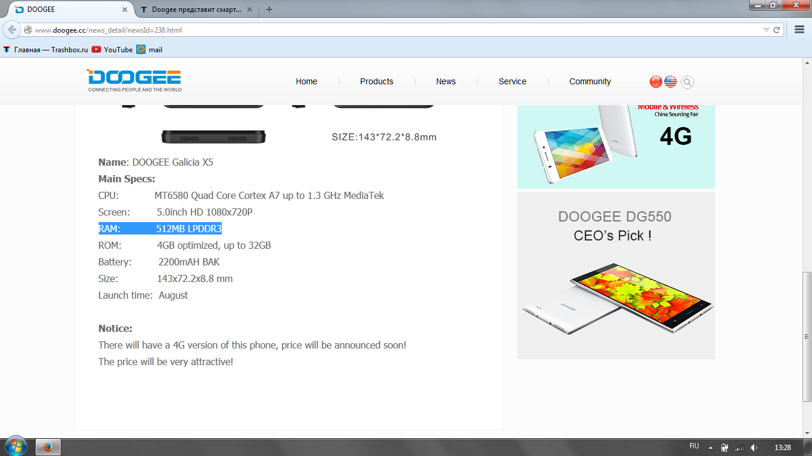Open the Главная — Trashbox.ru bookmark
Viewport: 812px width, 456px height.
pos(45,49)
